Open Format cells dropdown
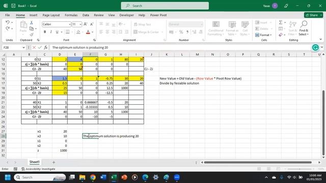 pyautogui.click(x=264, y=35)
